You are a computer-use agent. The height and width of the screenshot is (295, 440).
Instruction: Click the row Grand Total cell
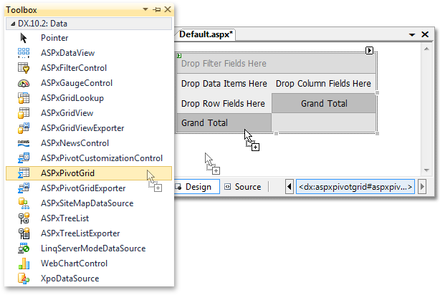tap(224, 123)
